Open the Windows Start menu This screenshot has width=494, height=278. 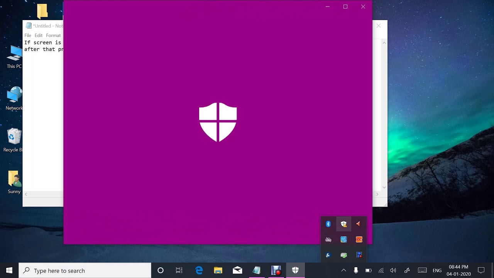[9, 270]
